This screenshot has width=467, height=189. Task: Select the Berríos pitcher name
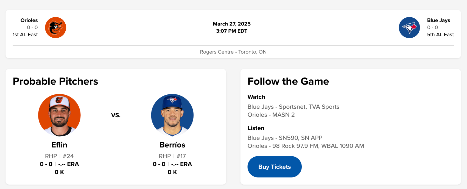click(x=172, y=145)
